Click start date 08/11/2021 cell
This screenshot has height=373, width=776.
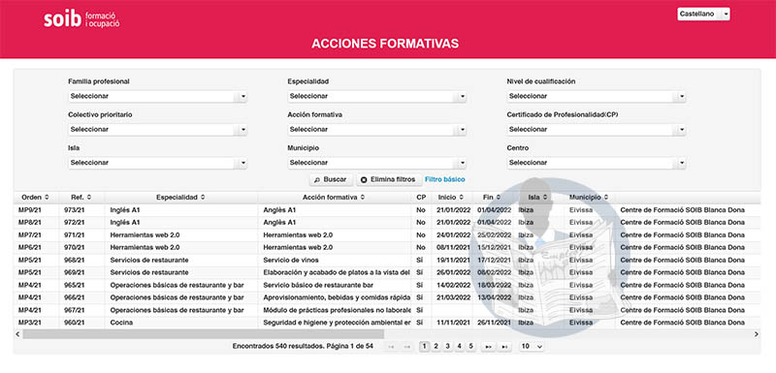click(452, 247)
